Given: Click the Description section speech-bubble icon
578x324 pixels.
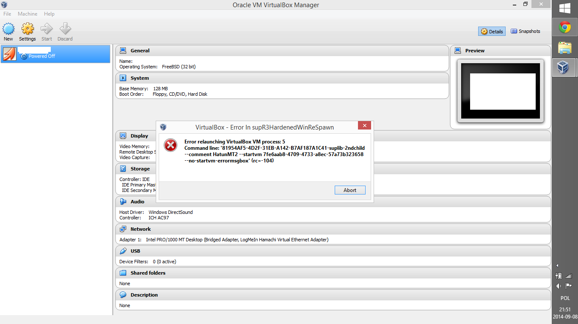Looking at the screenshot, I should [123, 295].
